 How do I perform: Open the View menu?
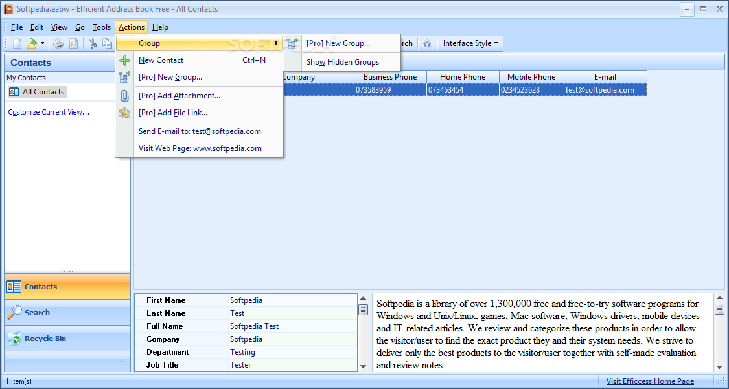pyautogui.click(x=59, y=27)
